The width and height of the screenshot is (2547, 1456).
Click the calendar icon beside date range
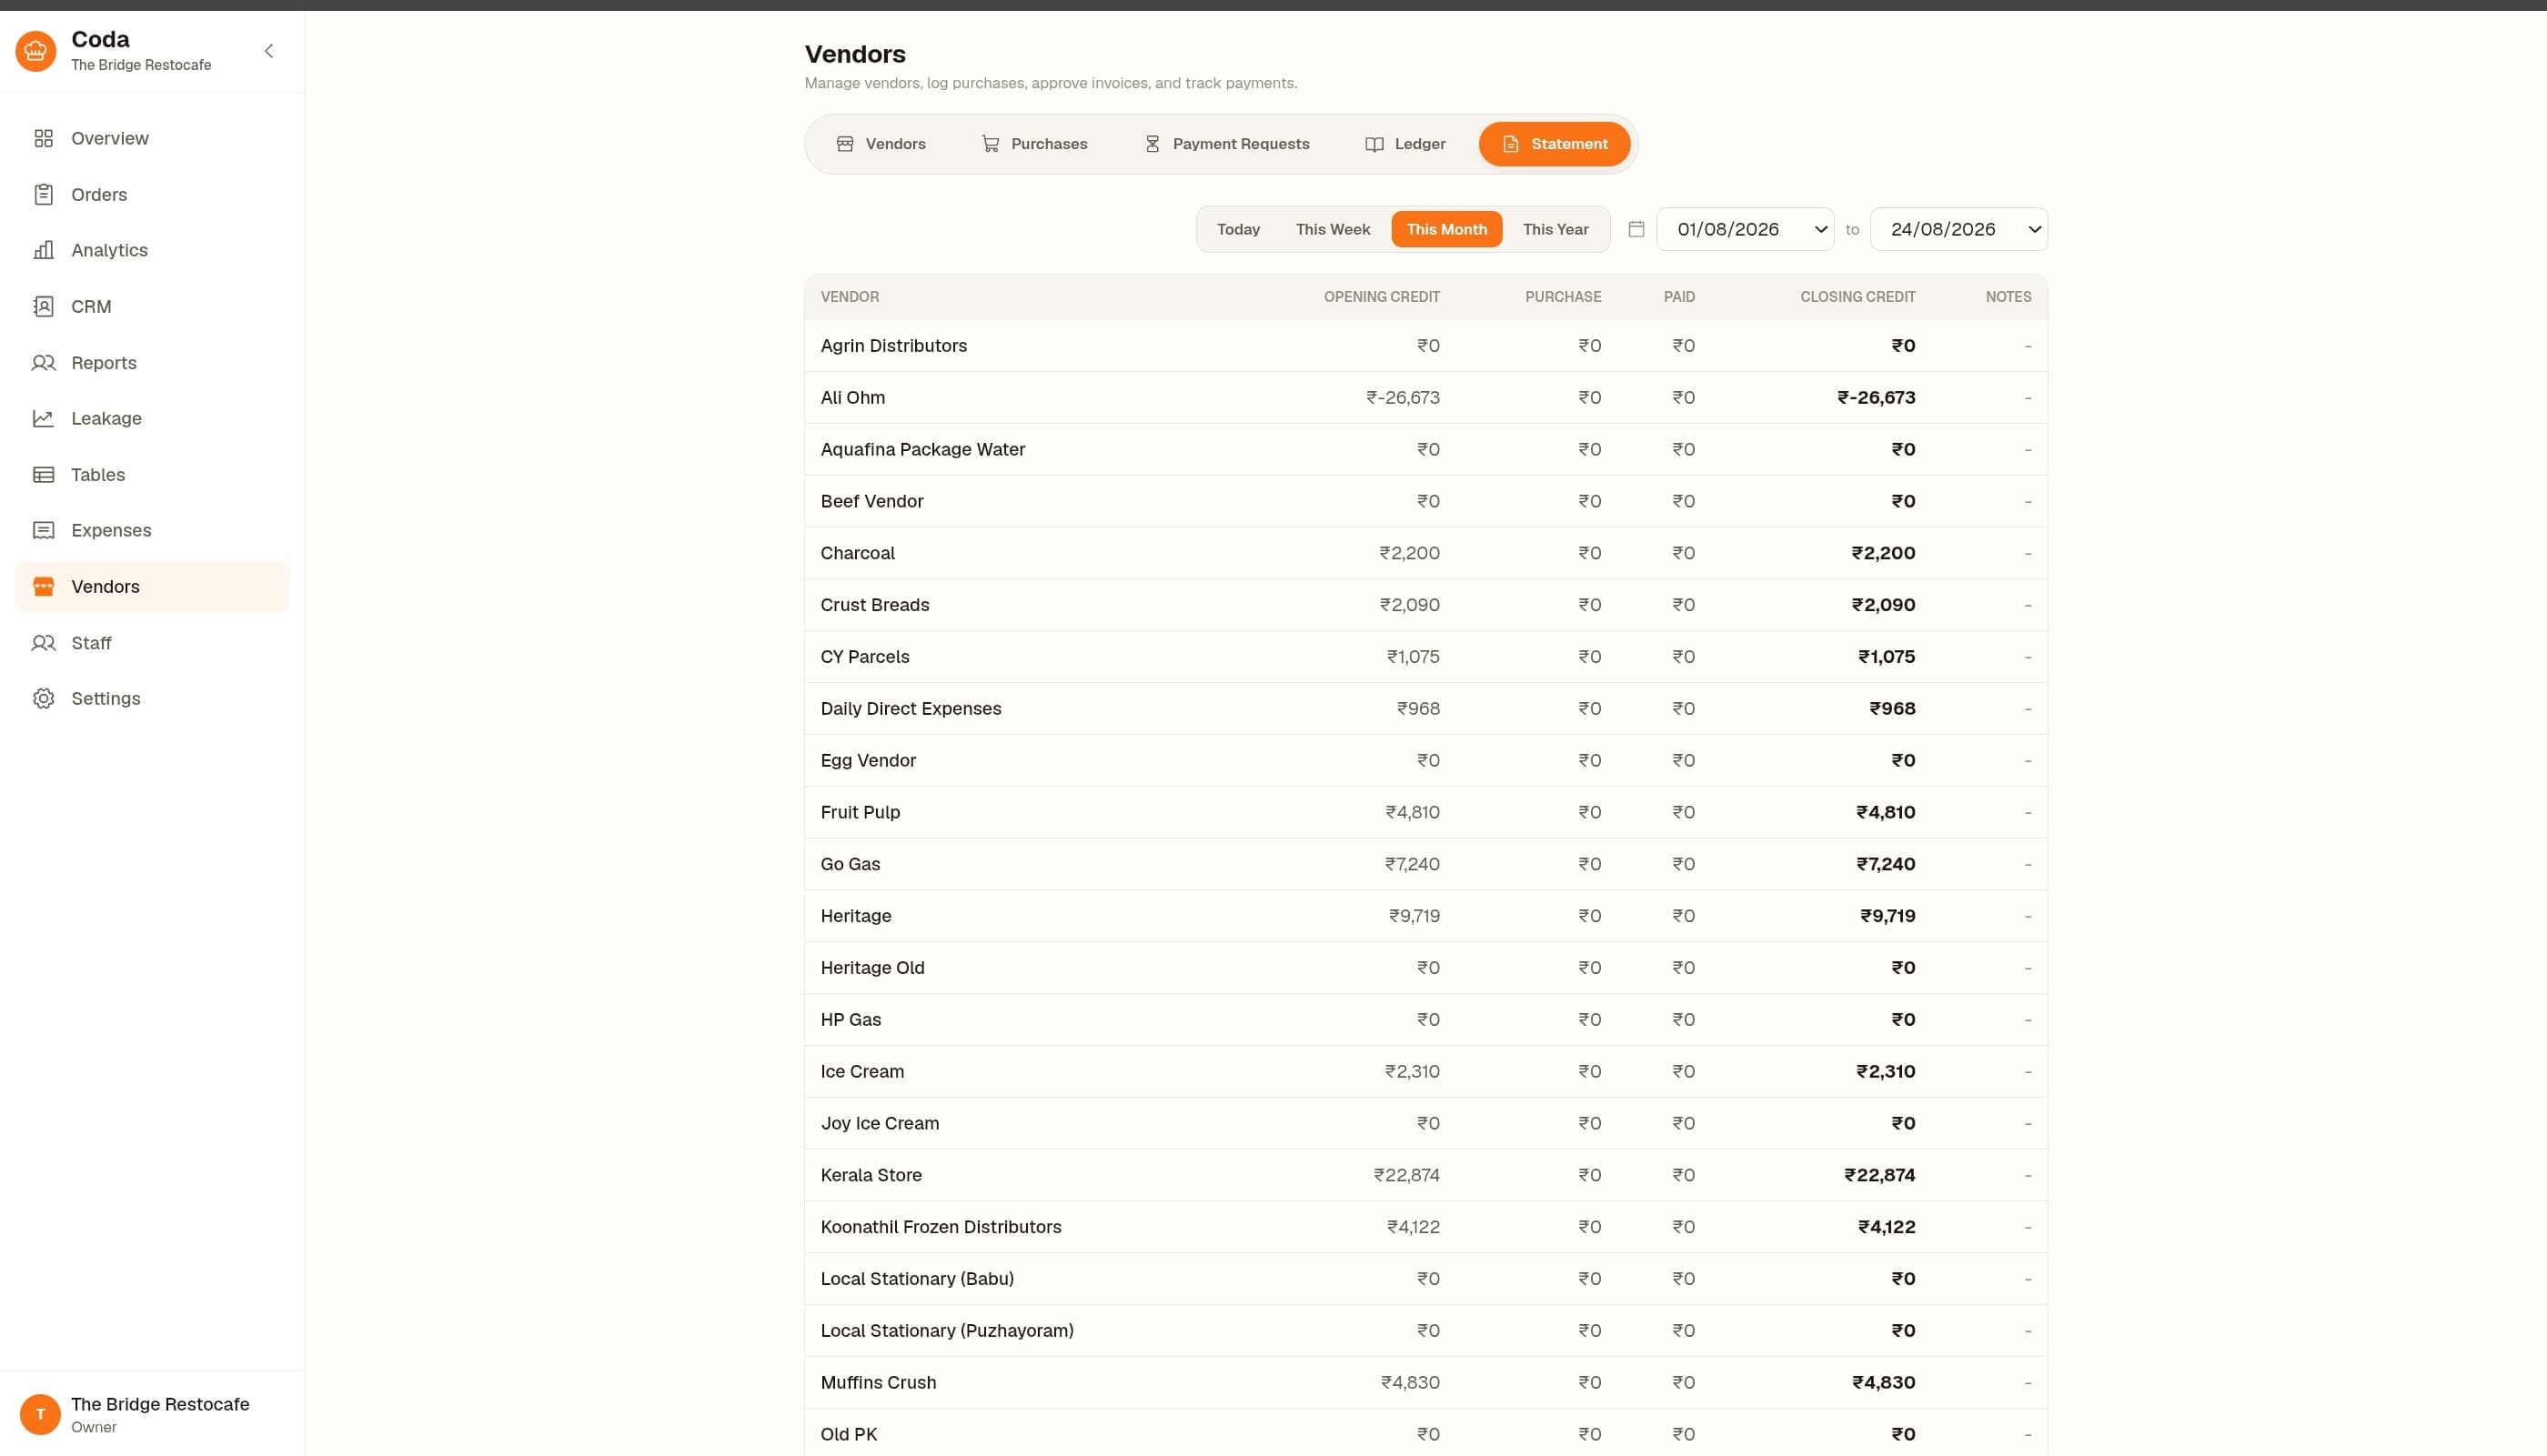(1636, 229)
